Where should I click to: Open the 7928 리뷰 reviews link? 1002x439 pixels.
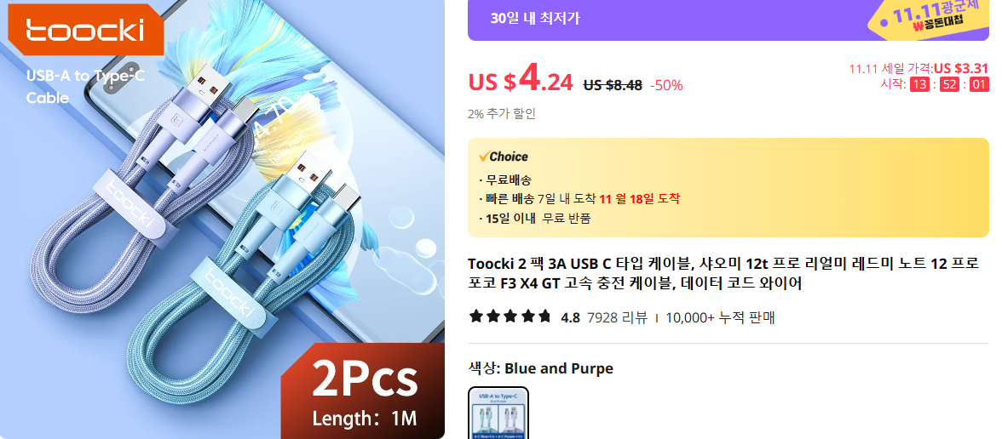(617, 317)
